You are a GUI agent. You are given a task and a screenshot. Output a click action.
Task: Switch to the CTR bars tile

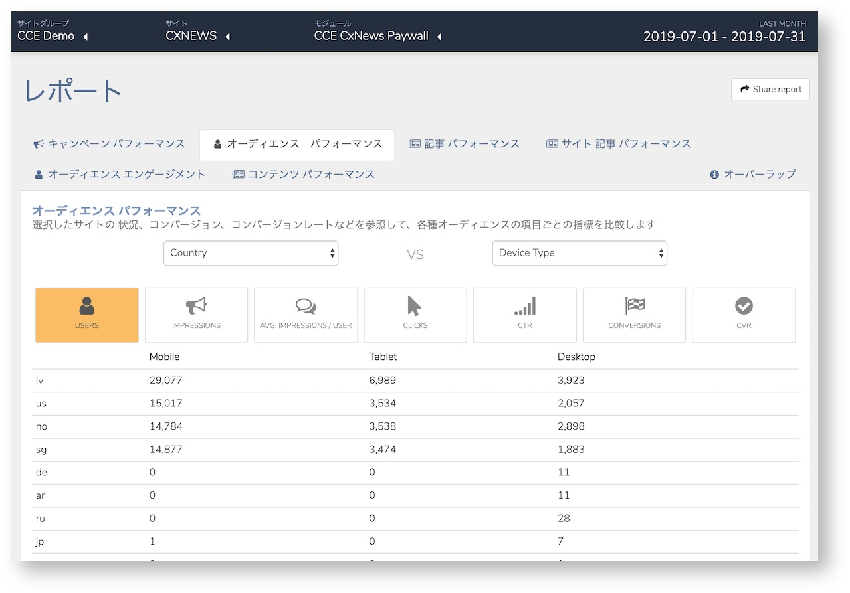(x=524, y=315)
